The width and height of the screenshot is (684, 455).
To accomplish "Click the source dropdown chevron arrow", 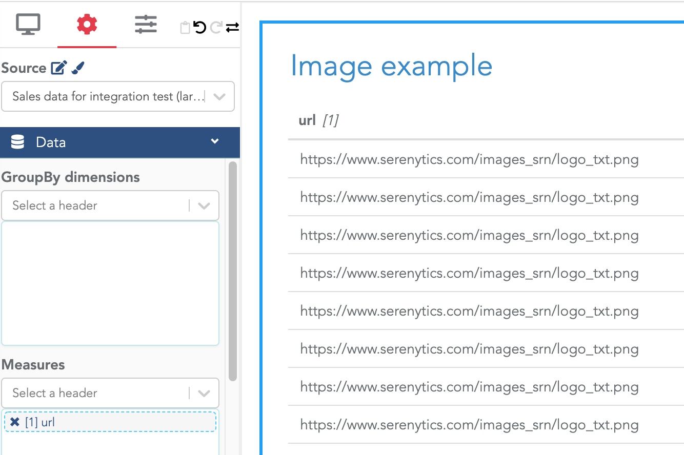I will pyautogui.click(x=219, y=96).
